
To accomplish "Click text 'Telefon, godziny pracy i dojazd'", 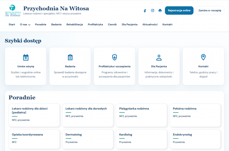I will coord(203,74).
